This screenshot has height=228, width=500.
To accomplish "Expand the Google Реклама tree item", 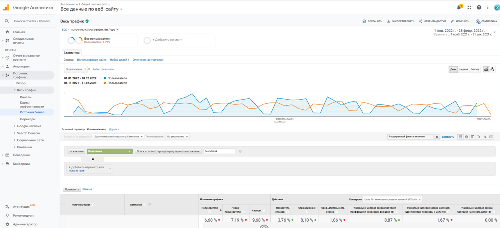I will [x=15, y=126].
